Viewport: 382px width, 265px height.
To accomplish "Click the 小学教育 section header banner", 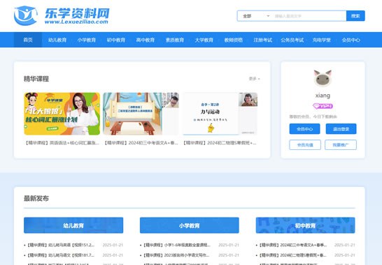I will tap(190, 225).
